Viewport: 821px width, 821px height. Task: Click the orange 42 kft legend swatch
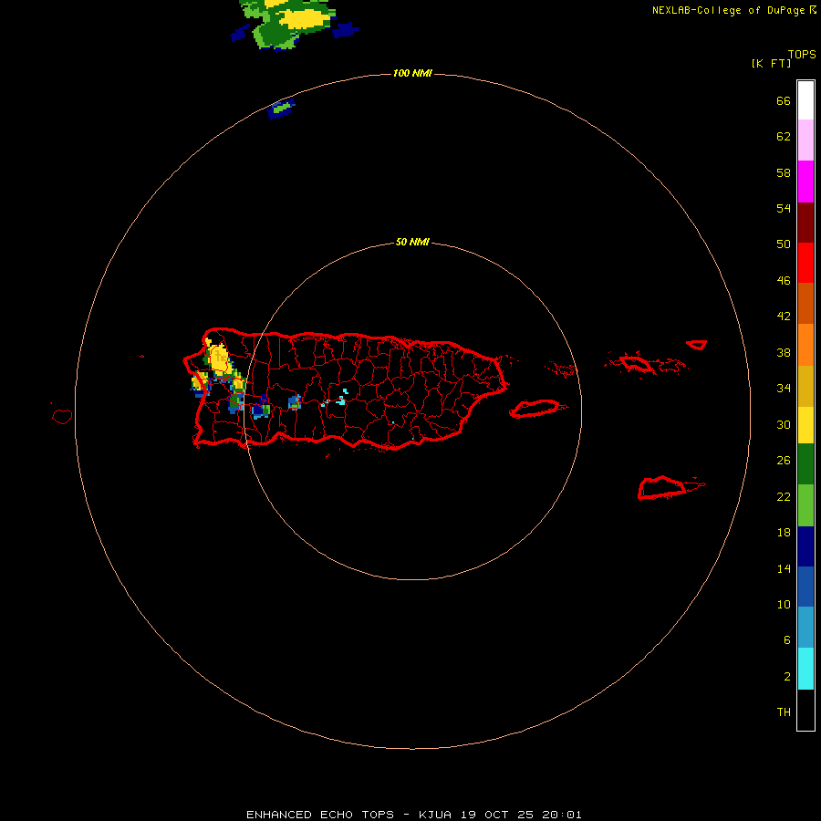[805, 345]
